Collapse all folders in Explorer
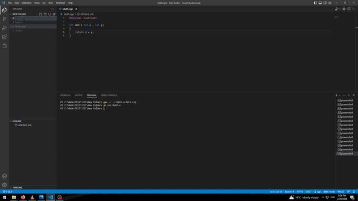The height and width of the screenshot is (201, 358). (x=54, y=14)
